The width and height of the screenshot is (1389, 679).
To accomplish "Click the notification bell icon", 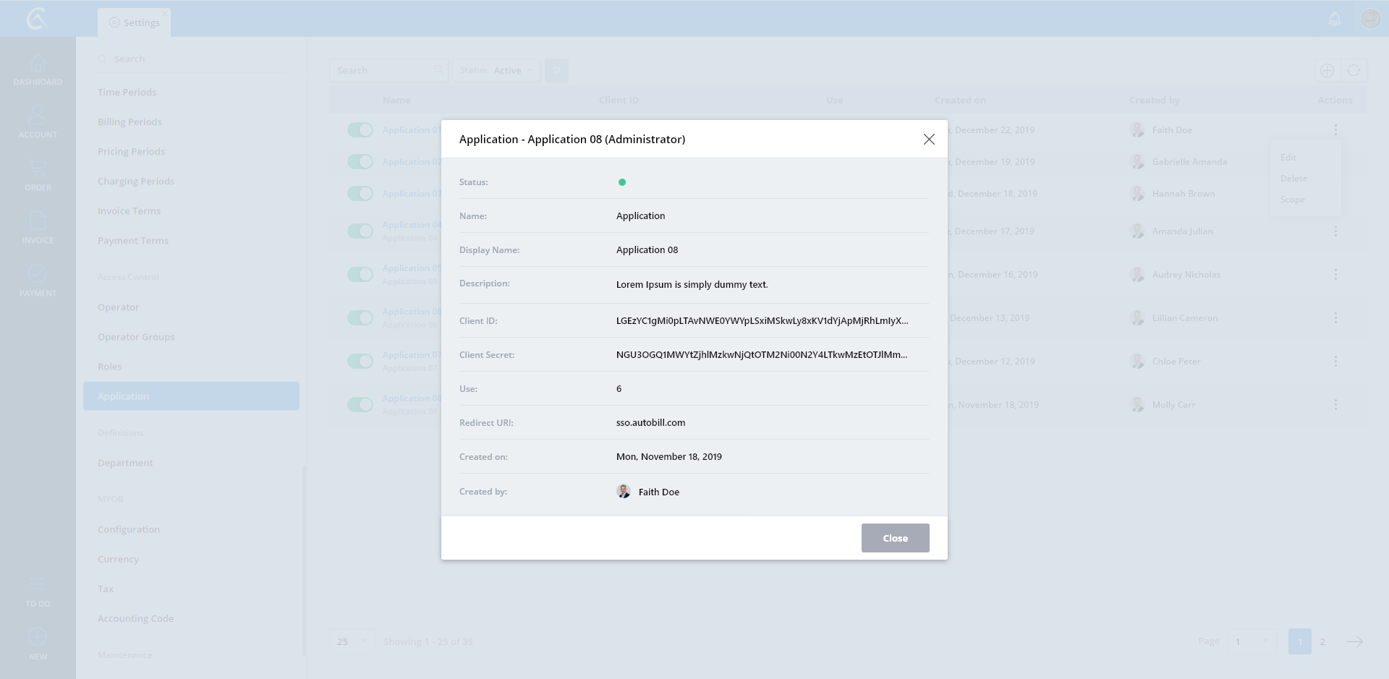I will (1335, 19).
